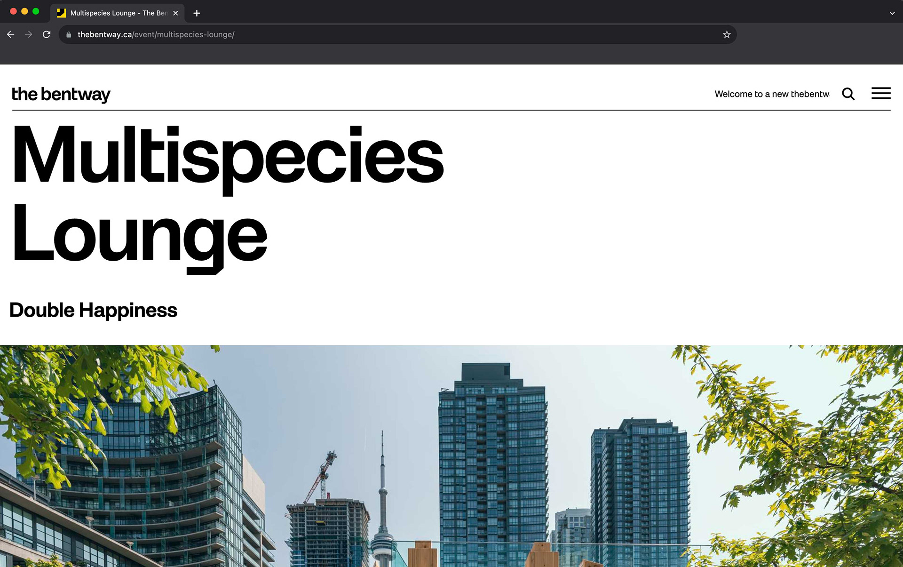Open the hamburger navigation menu

click(881, 93)
